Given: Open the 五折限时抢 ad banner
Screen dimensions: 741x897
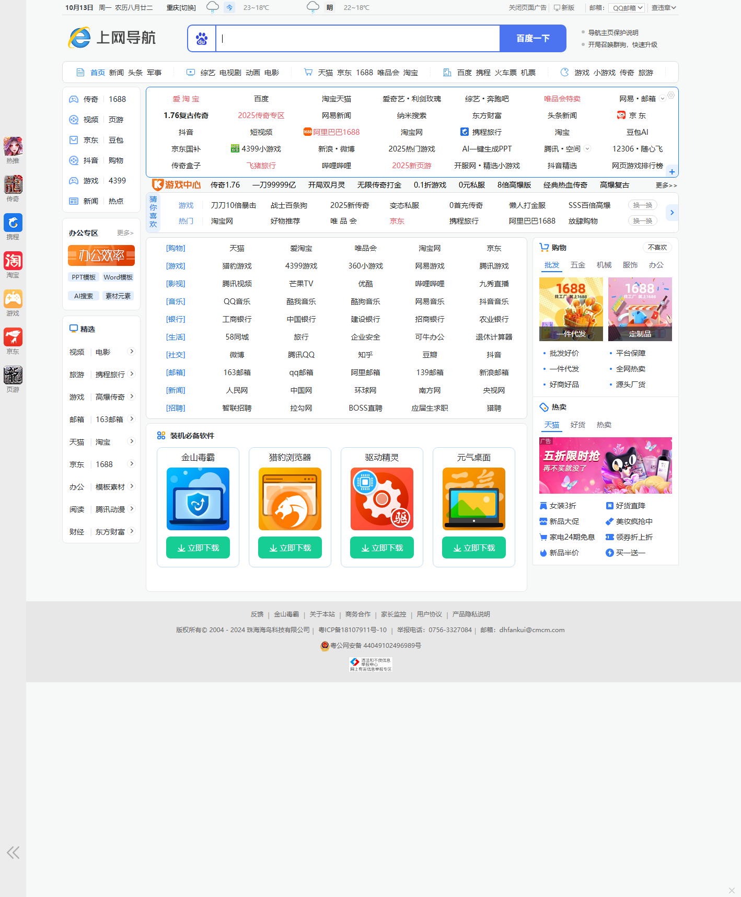Looking at the screenshot, I should pyautogui.click(x=606, y=465).
